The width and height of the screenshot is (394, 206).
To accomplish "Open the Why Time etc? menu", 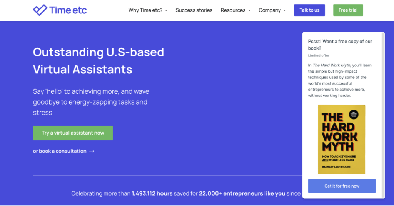I will click(x=145, y=10).
